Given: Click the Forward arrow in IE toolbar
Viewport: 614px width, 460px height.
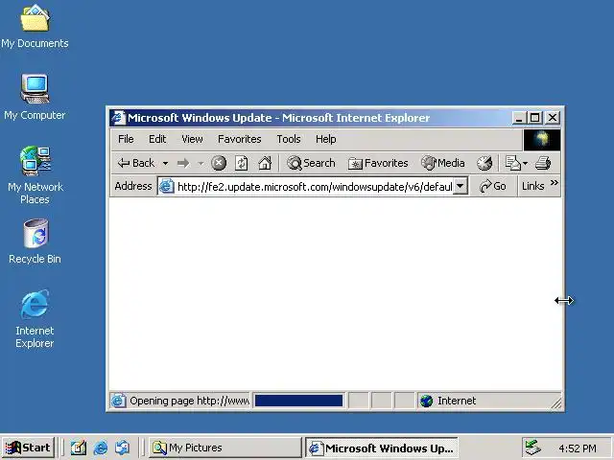Looking at the screenshot, I should point(183,163).
